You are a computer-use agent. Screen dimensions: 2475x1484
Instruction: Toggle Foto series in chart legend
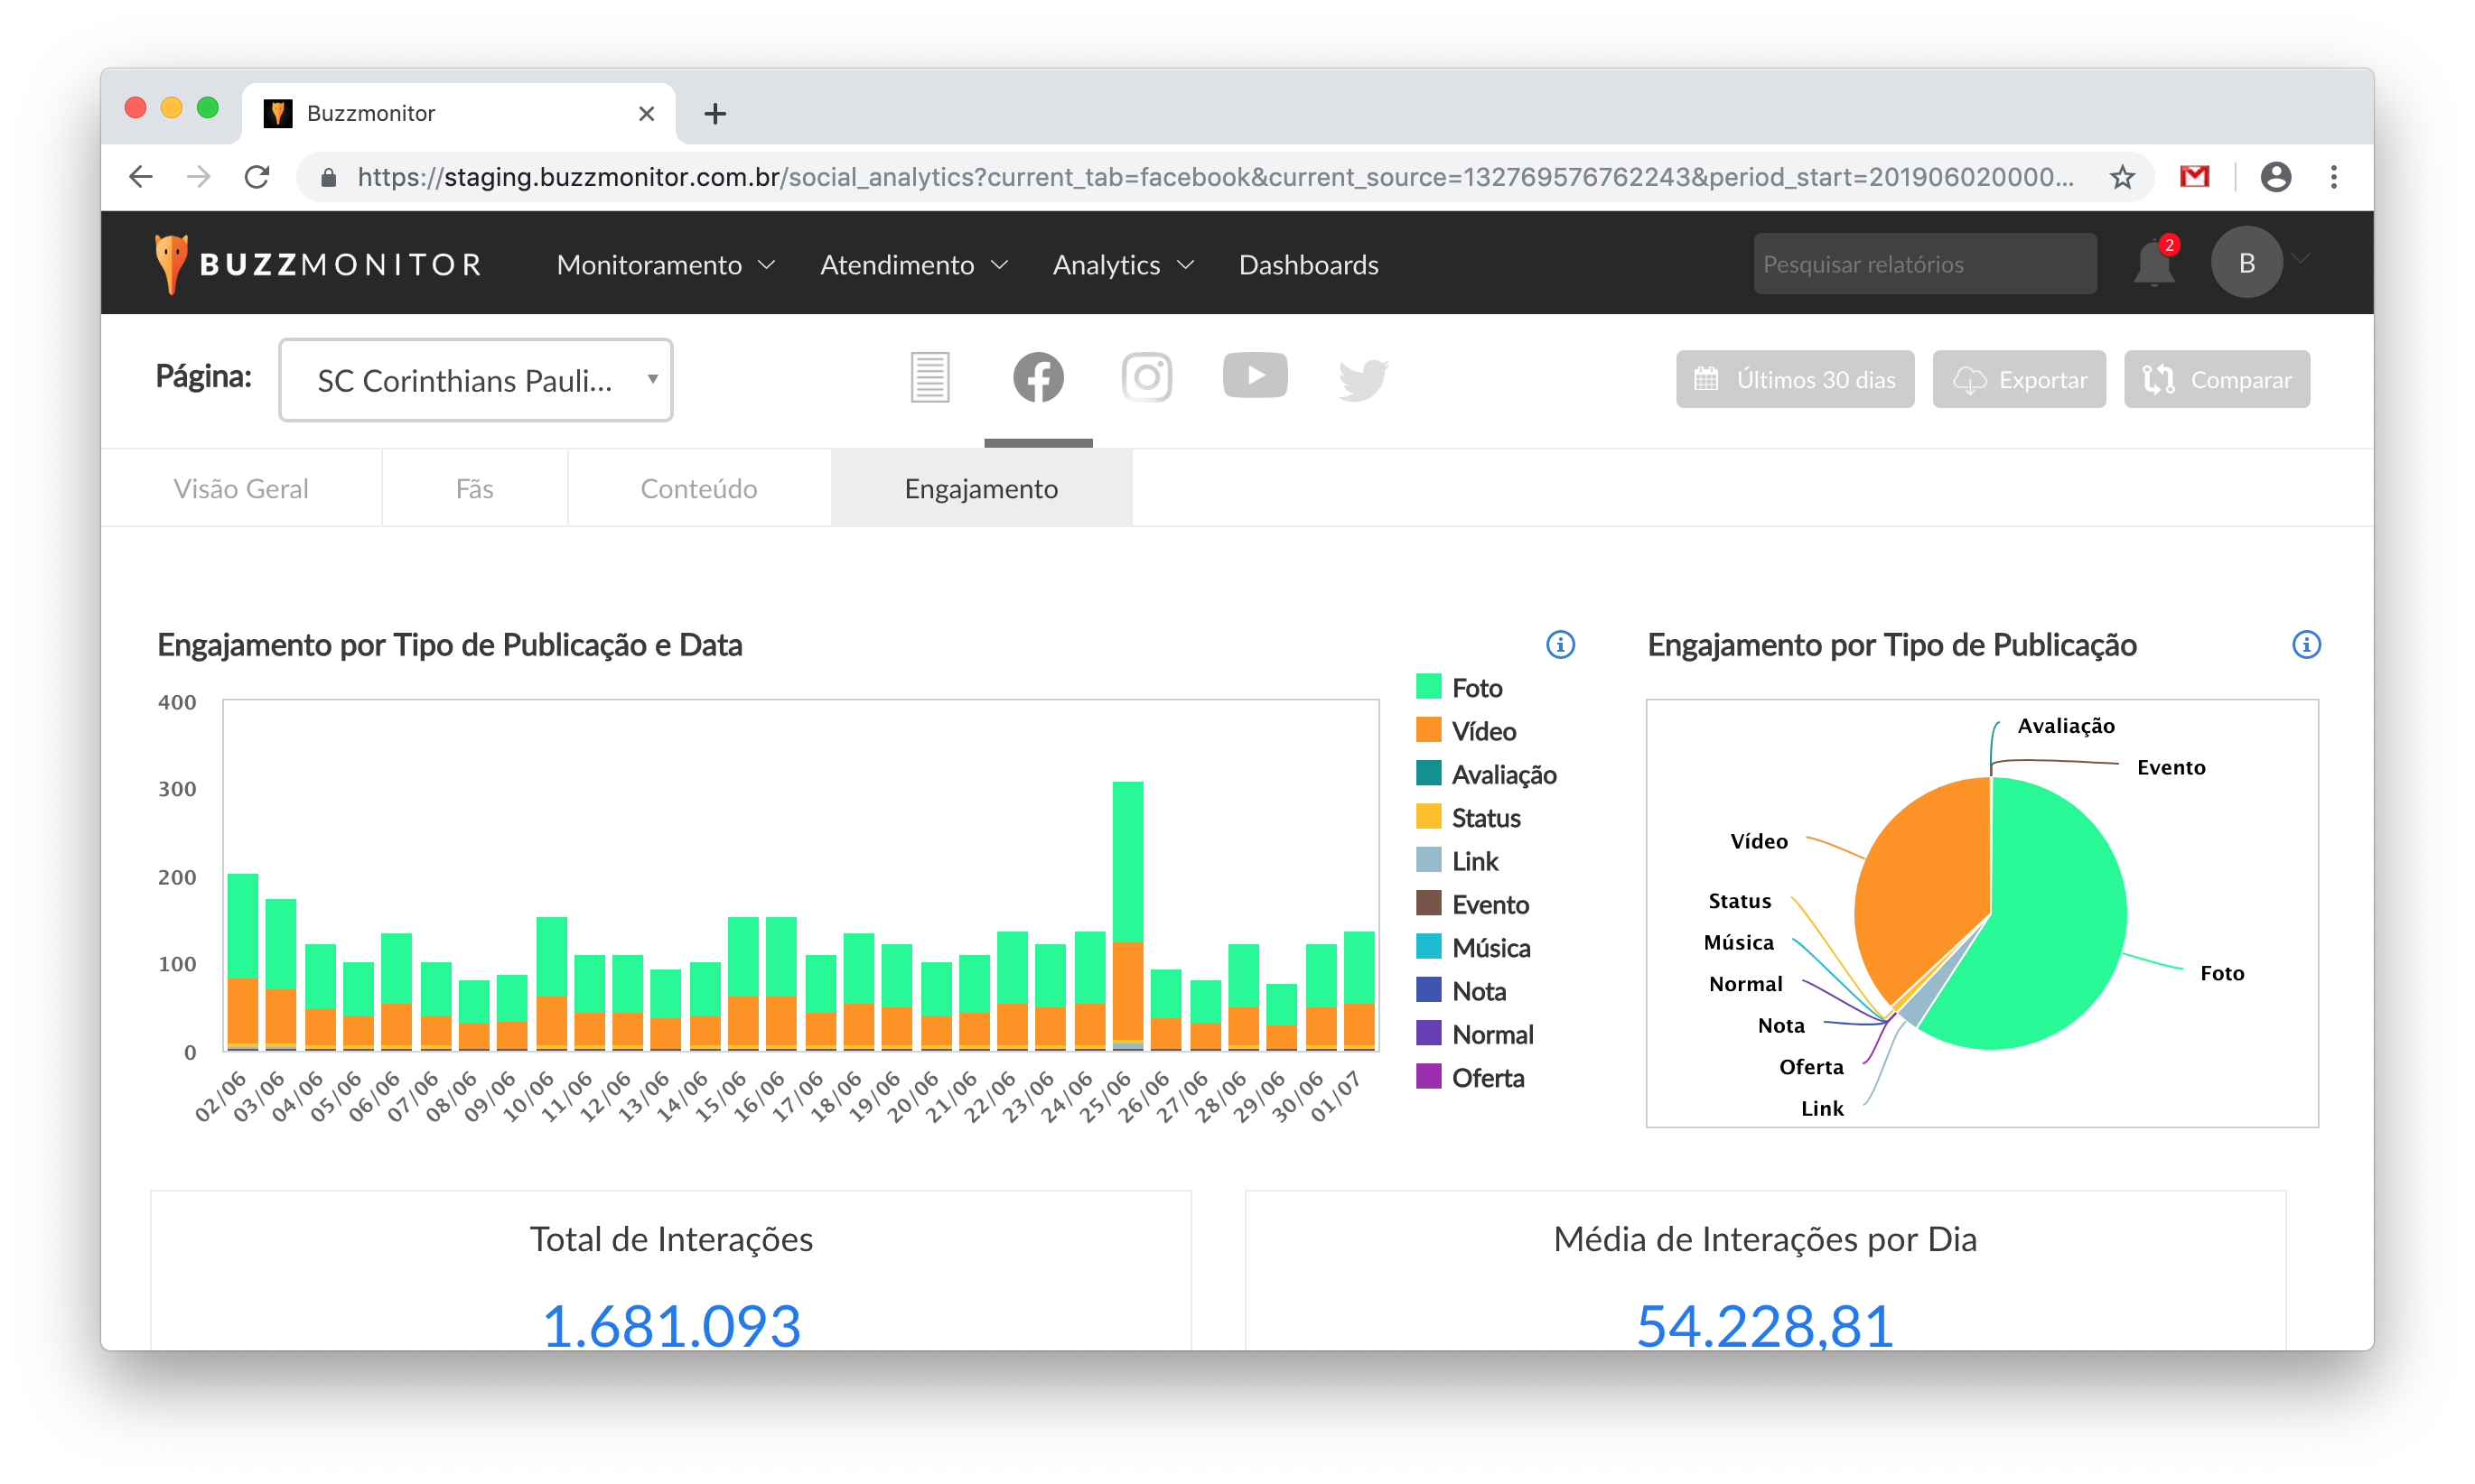(x=1476, y=688)
